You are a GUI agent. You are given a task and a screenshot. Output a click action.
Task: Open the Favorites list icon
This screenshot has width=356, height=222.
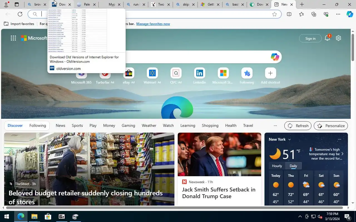[x=301, y=14]
